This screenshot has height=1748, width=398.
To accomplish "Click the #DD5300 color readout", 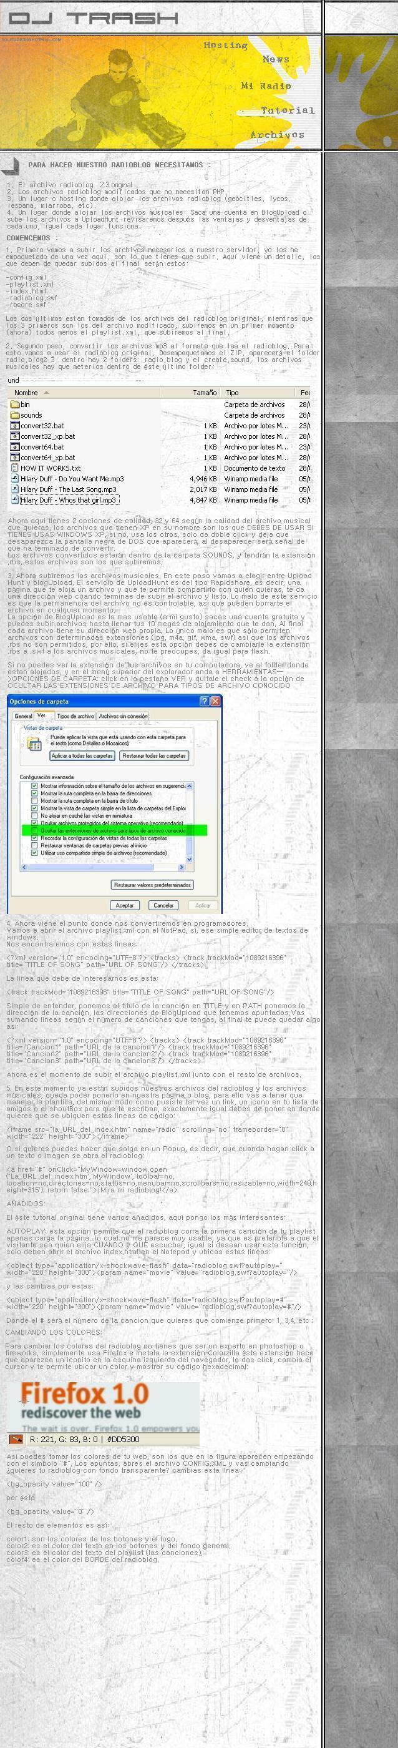I will click(x=124, y=1439).
